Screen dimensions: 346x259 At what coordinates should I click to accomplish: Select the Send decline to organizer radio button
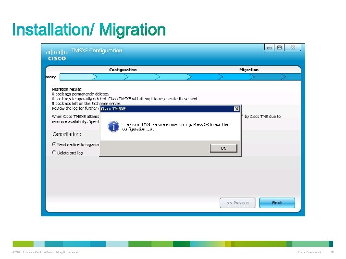(x=54, y=144)
